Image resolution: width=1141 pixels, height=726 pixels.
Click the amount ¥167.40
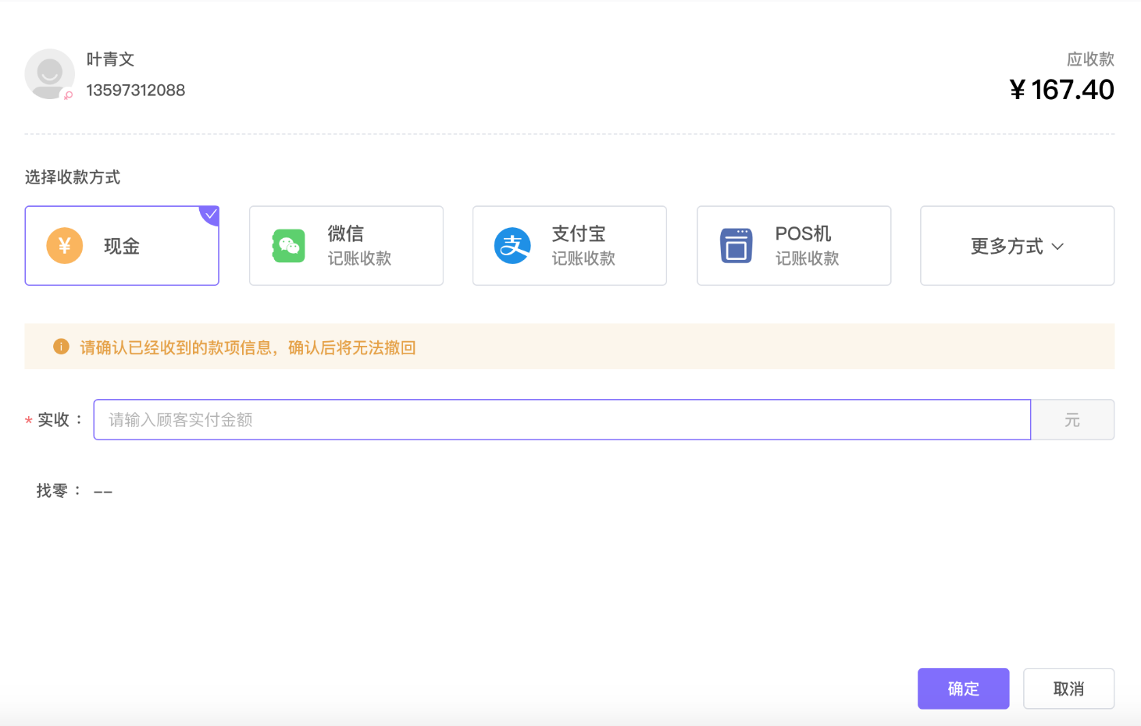pos(1061,90)
